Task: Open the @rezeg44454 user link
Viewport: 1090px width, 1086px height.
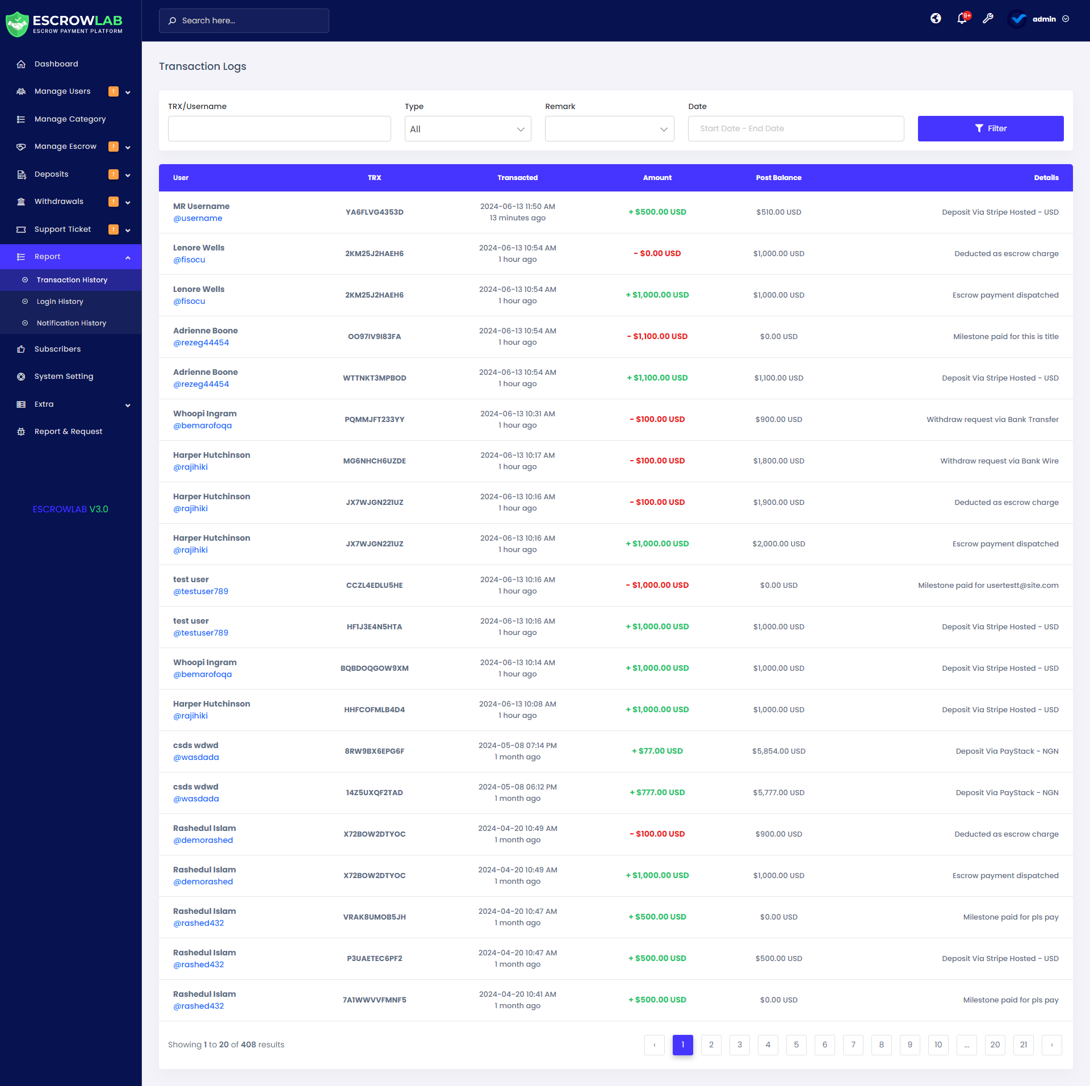Action: click(201, 343)
